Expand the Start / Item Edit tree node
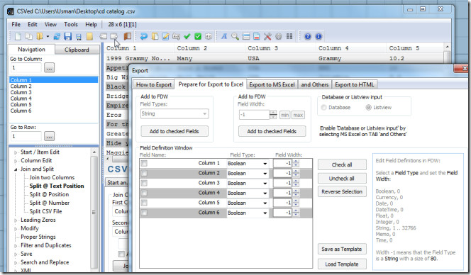The height and width of the screenshot is (275, 471). coord(16,152)
